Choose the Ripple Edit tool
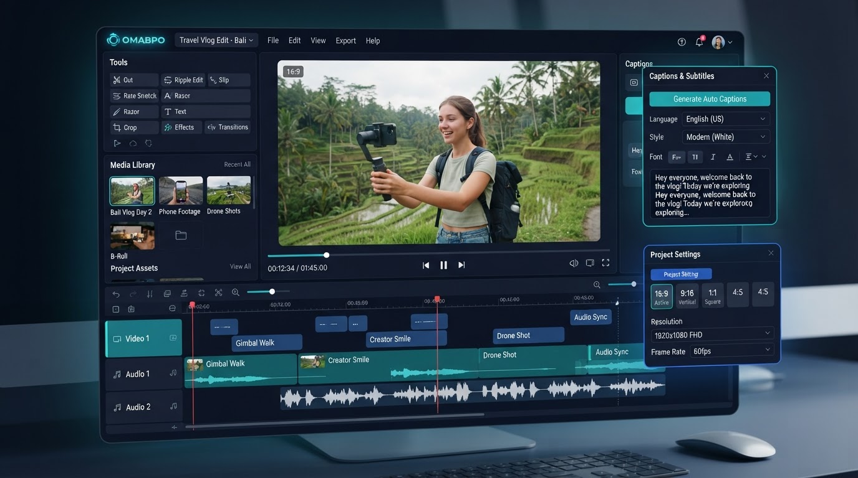858x478 pixels. pos(183,80)
